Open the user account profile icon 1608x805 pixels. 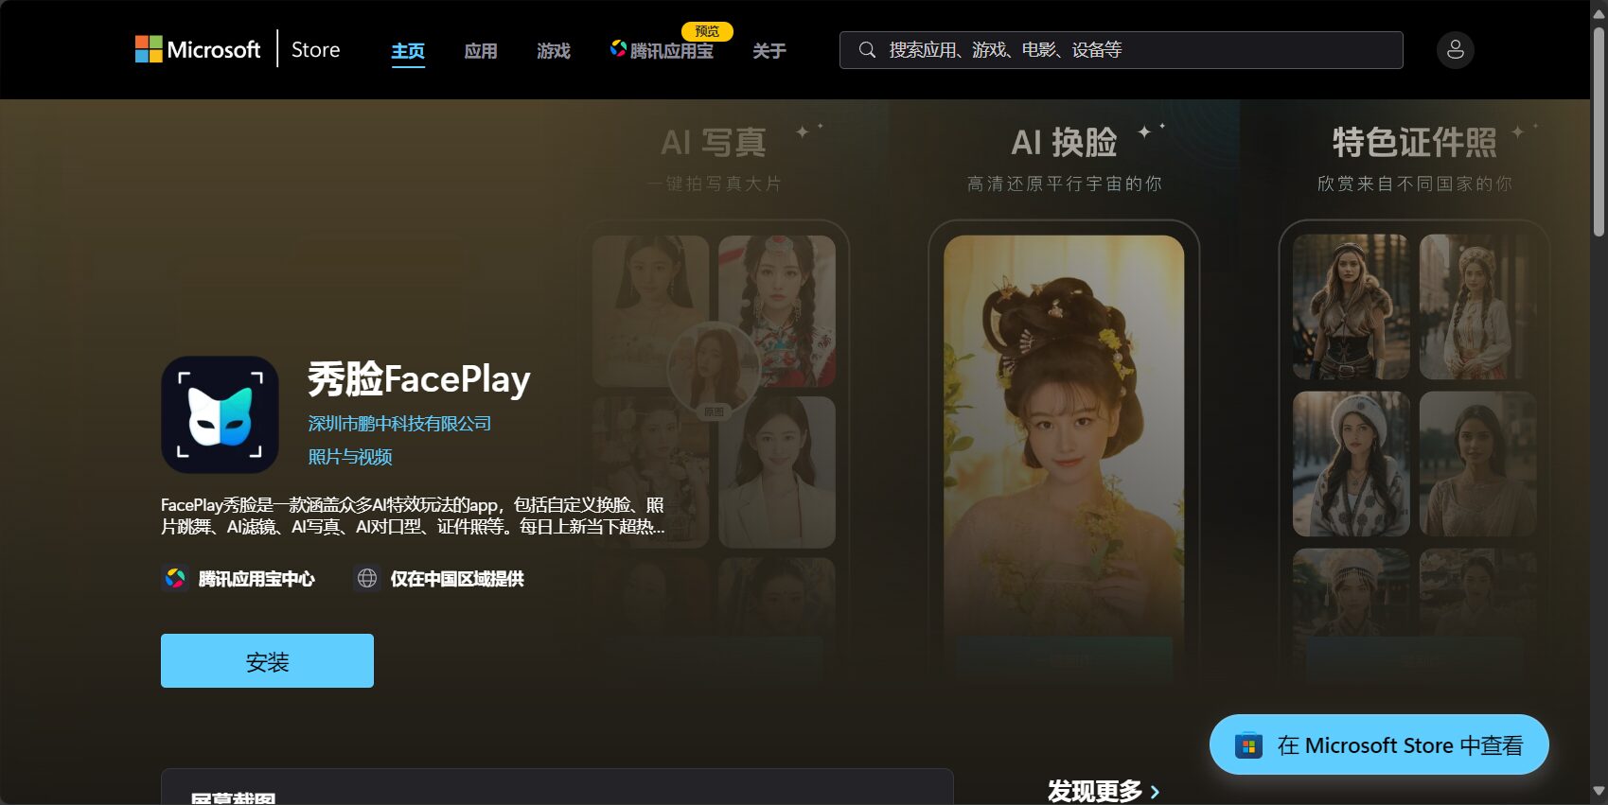(x=1455, y=50)
